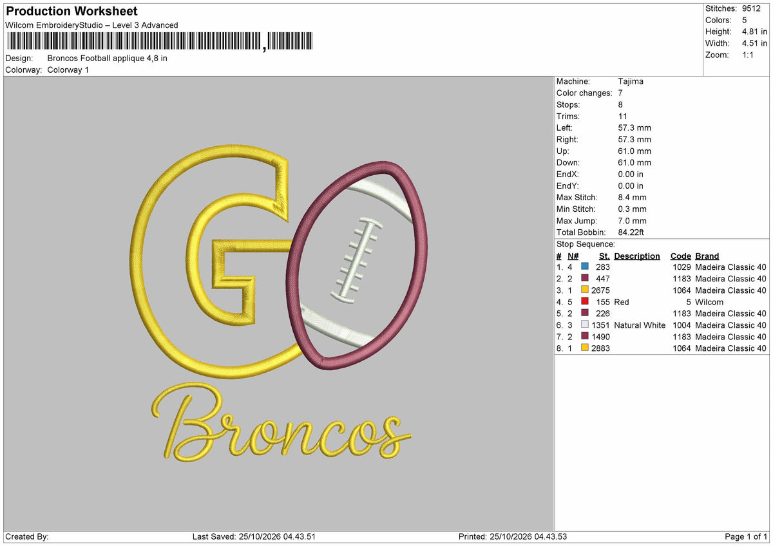Screen dimensions: 773x546
Task: Click code '1064' in stop 3 row
Action: (682, 290)
